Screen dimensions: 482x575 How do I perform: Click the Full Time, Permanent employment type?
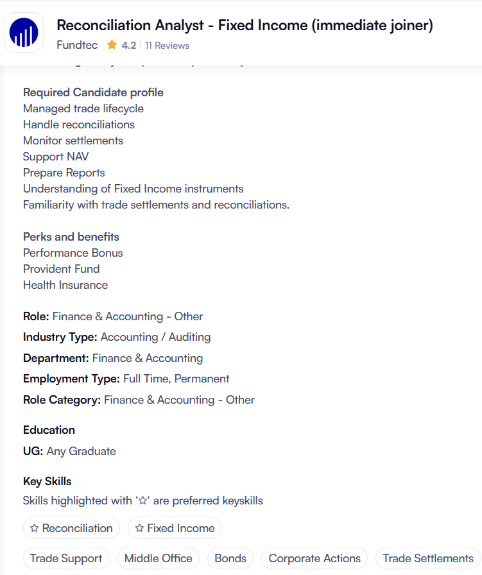(x=176, y=379)
